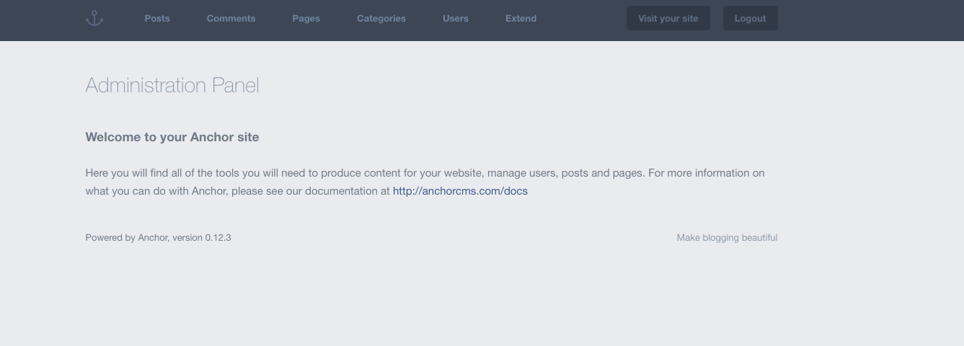Click the paragraph line starting Here you will find

click(425, 173)
